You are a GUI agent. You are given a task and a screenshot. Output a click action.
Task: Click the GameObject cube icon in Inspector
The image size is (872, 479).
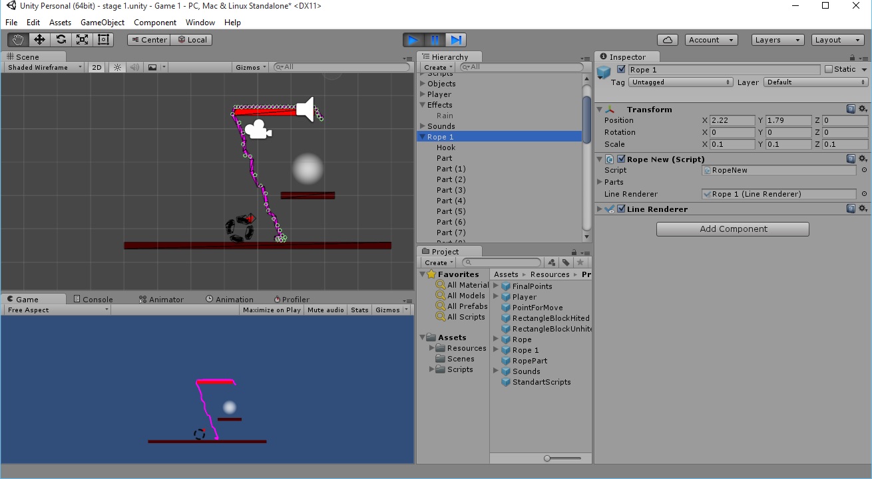click(x=604, y=72)
